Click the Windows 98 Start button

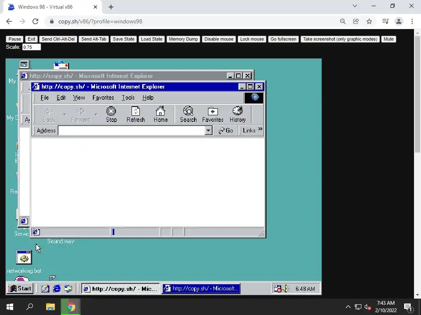tap(20, 288)
